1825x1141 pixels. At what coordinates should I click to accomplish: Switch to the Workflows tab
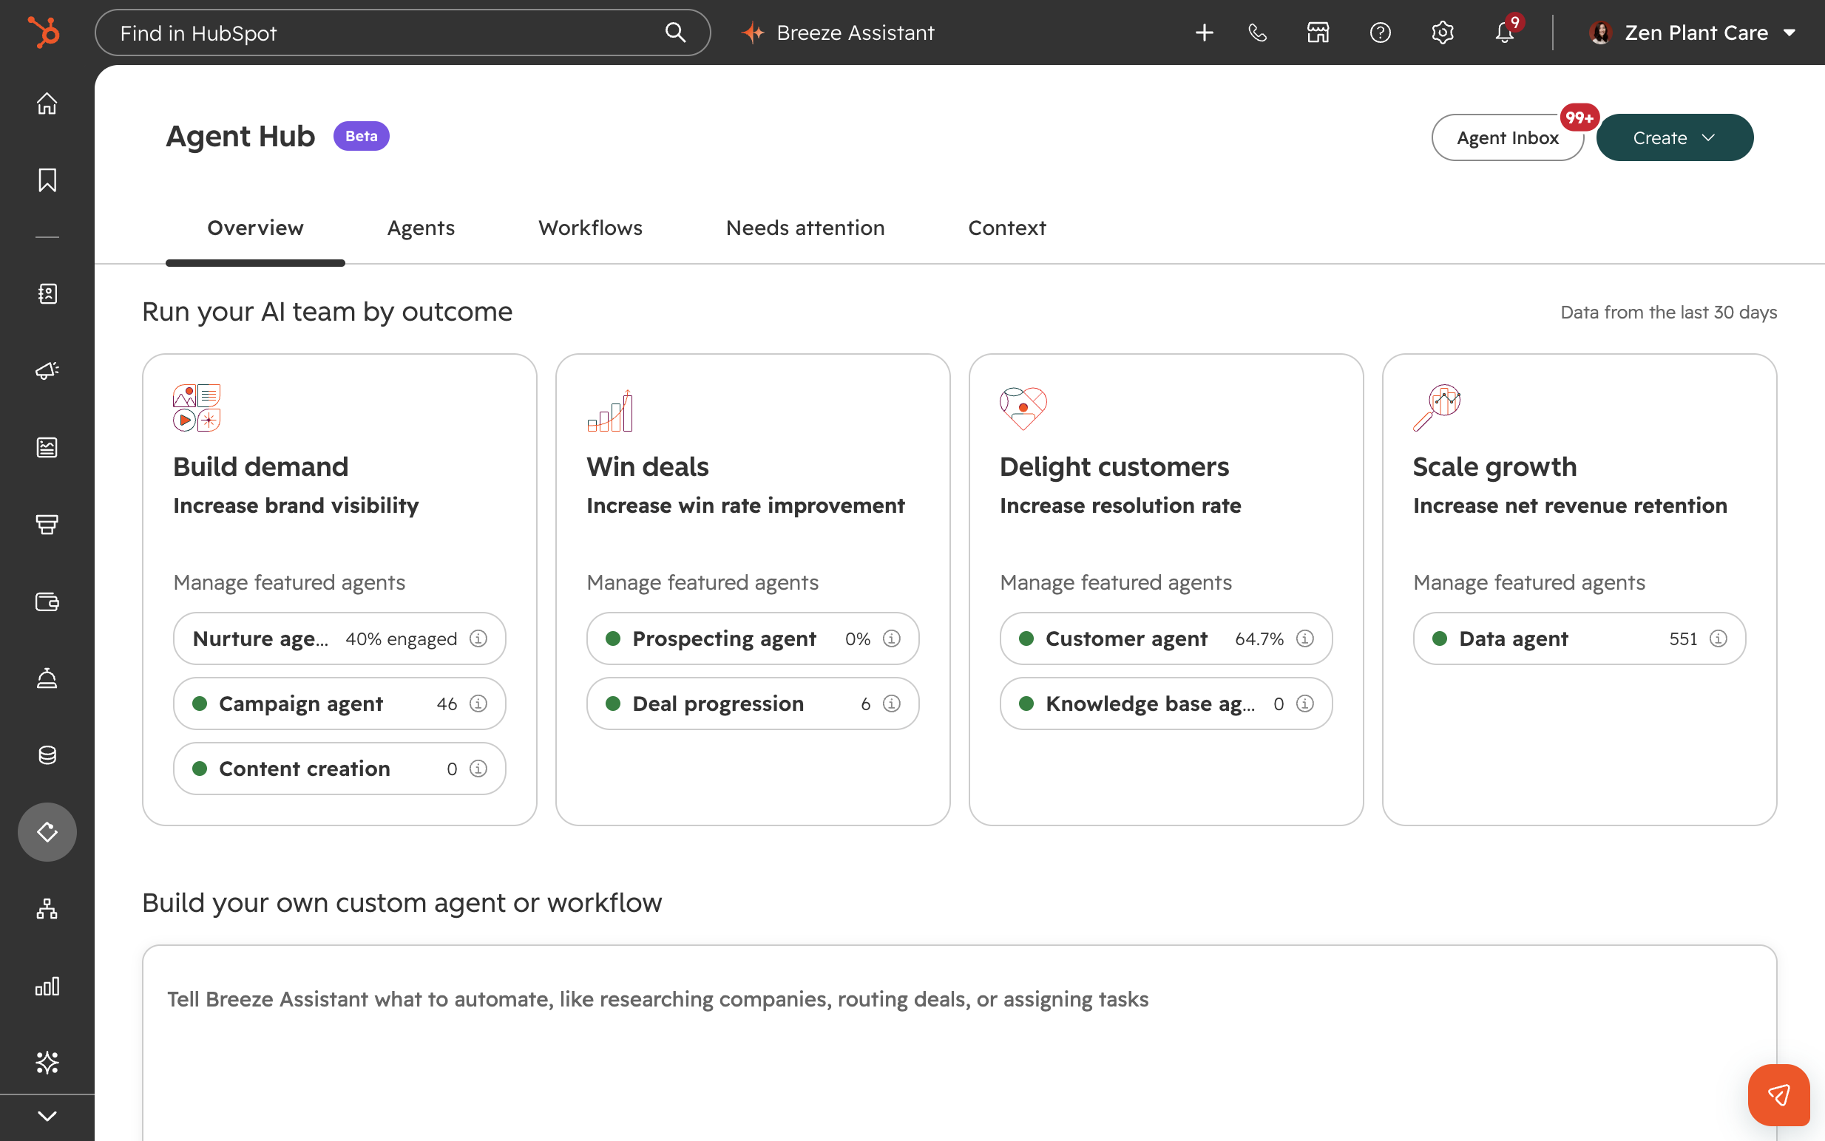pos(589,228)
